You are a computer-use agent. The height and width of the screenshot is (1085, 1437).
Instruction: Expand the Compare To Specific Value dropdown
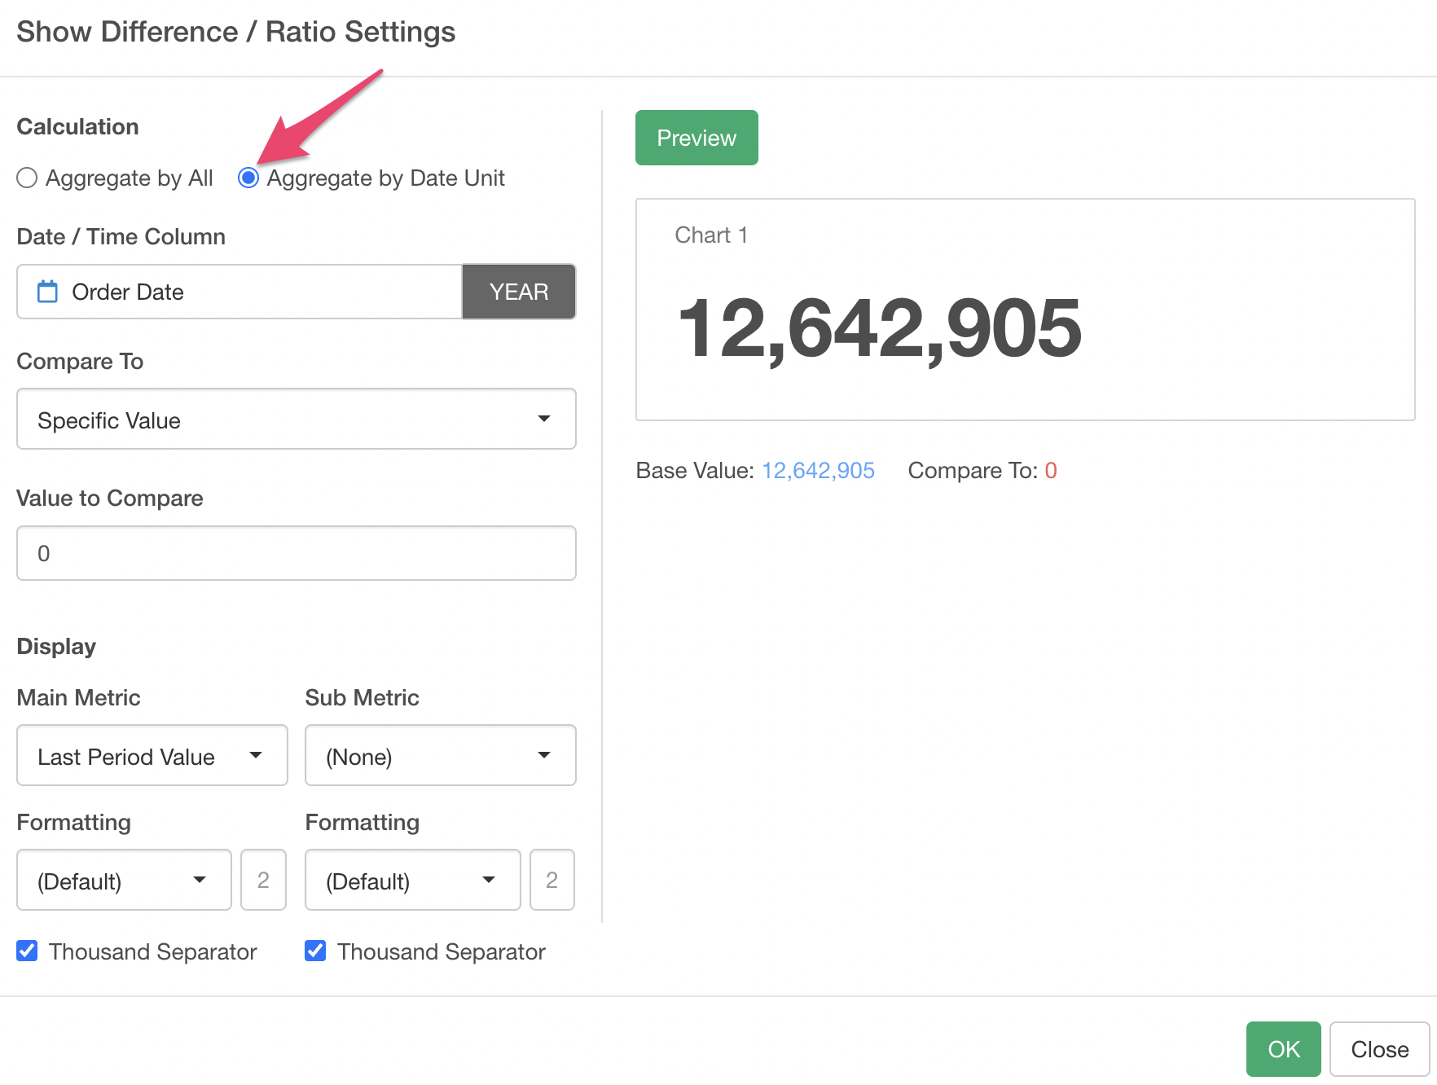click(x=297, y=420)
